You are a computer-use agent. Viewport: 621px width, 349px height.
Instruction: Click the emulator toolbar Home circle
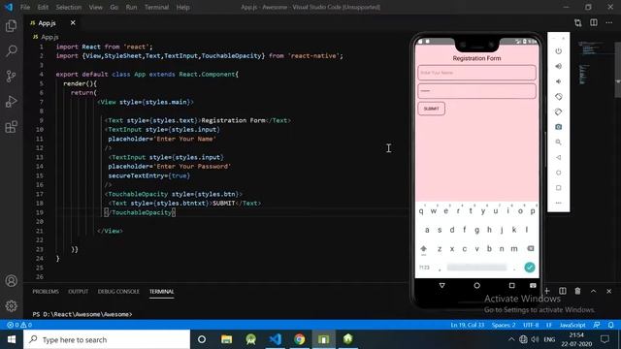tap(559, 173)
